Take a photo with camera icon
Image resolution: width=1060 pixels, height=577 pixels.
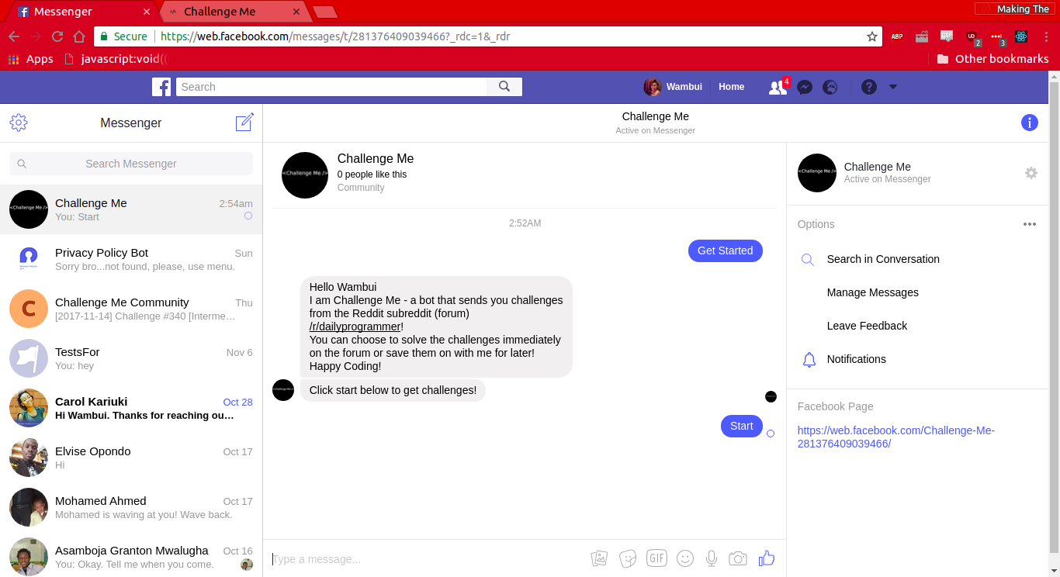[738, 558]
